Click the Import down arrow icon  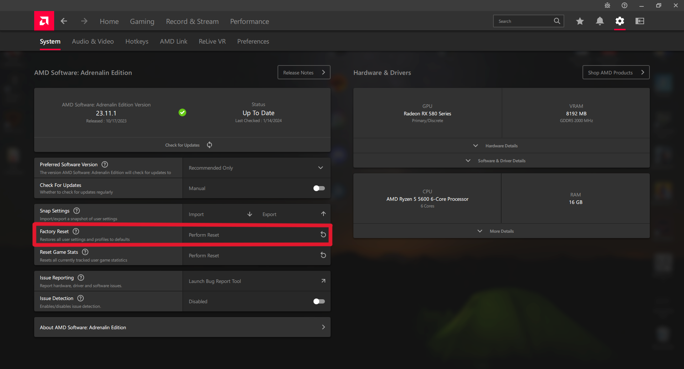(x=250, y=214)
